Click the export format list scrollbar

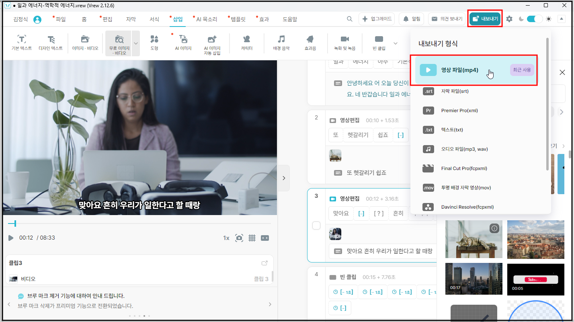(547, 103)
